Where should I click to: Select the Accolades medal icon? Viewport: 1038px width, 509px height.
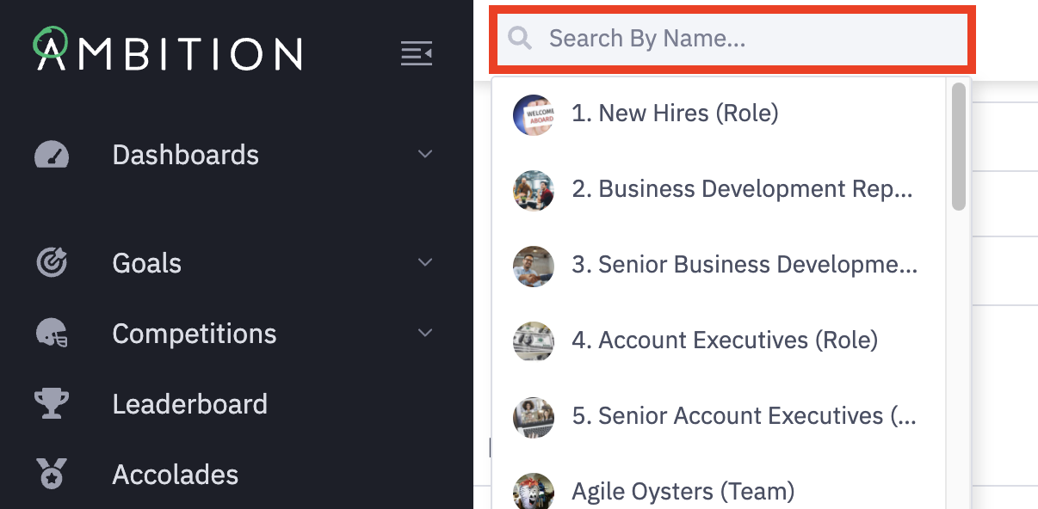[x=50, y=475]
